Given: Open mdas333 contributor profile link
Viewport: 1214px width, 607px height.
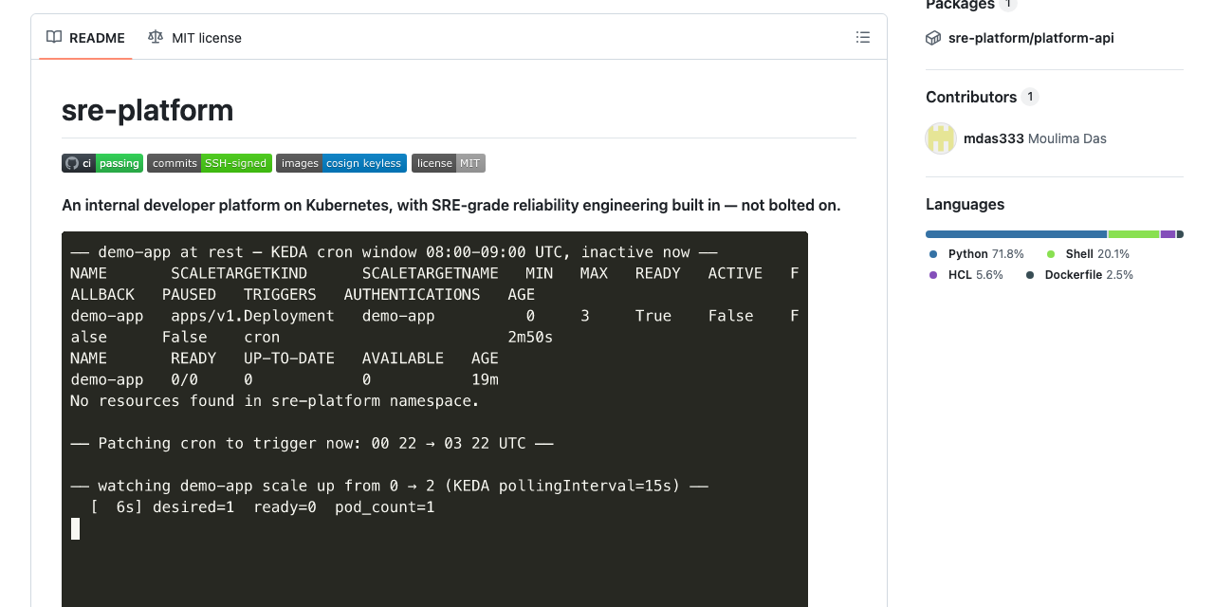Looking at the screenshot, I should [x=994, y=138].
